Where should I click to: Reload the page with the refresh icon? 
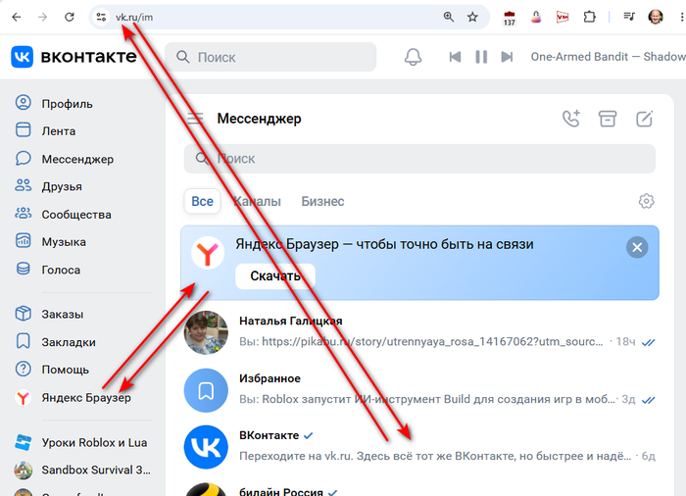click(70, 17)
